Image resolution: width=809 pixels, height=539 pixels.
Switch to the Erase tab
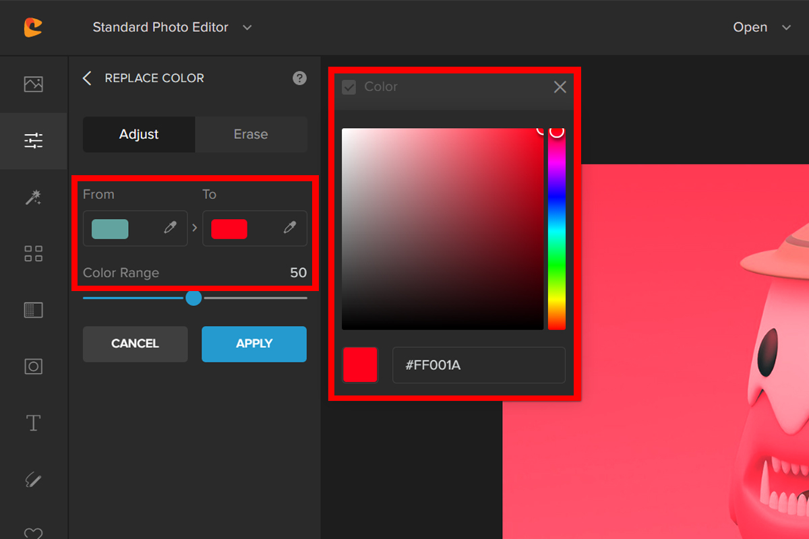(x=251, y=134)
